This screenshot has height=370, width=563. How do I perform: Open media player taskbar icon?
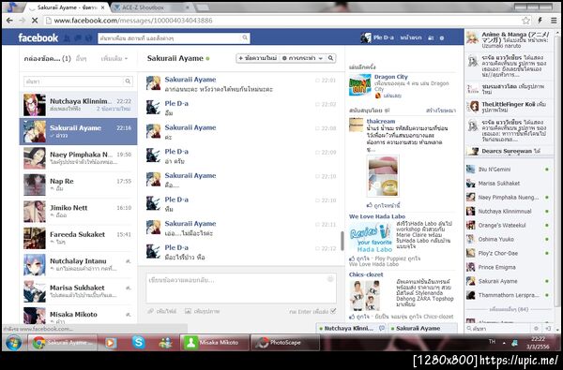[111, 343]
